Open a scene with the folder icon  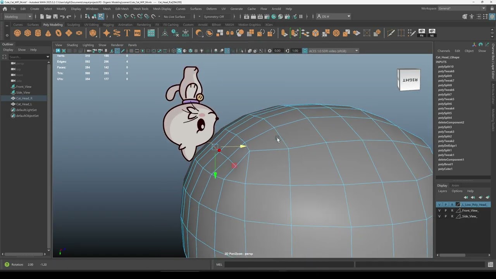[x=48, y=16]
